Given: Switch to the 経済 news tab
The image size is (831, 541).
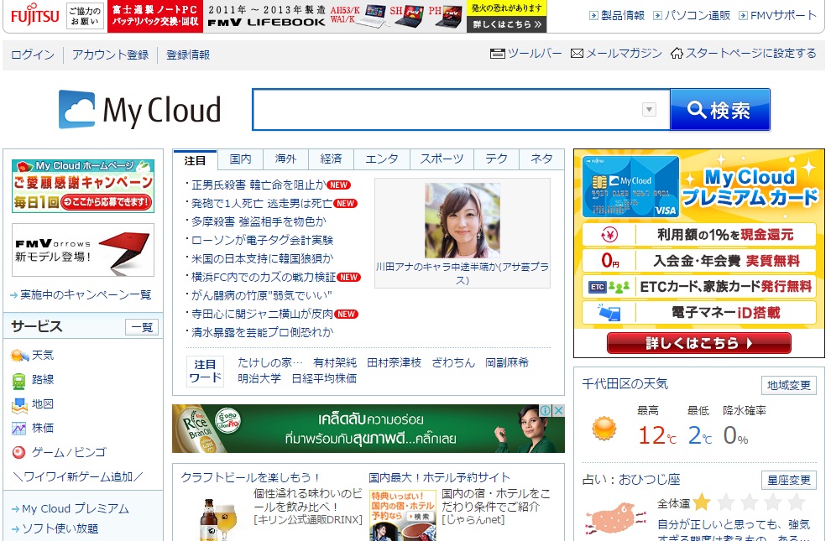Looking at the screenshot, I should pos(331,159).
